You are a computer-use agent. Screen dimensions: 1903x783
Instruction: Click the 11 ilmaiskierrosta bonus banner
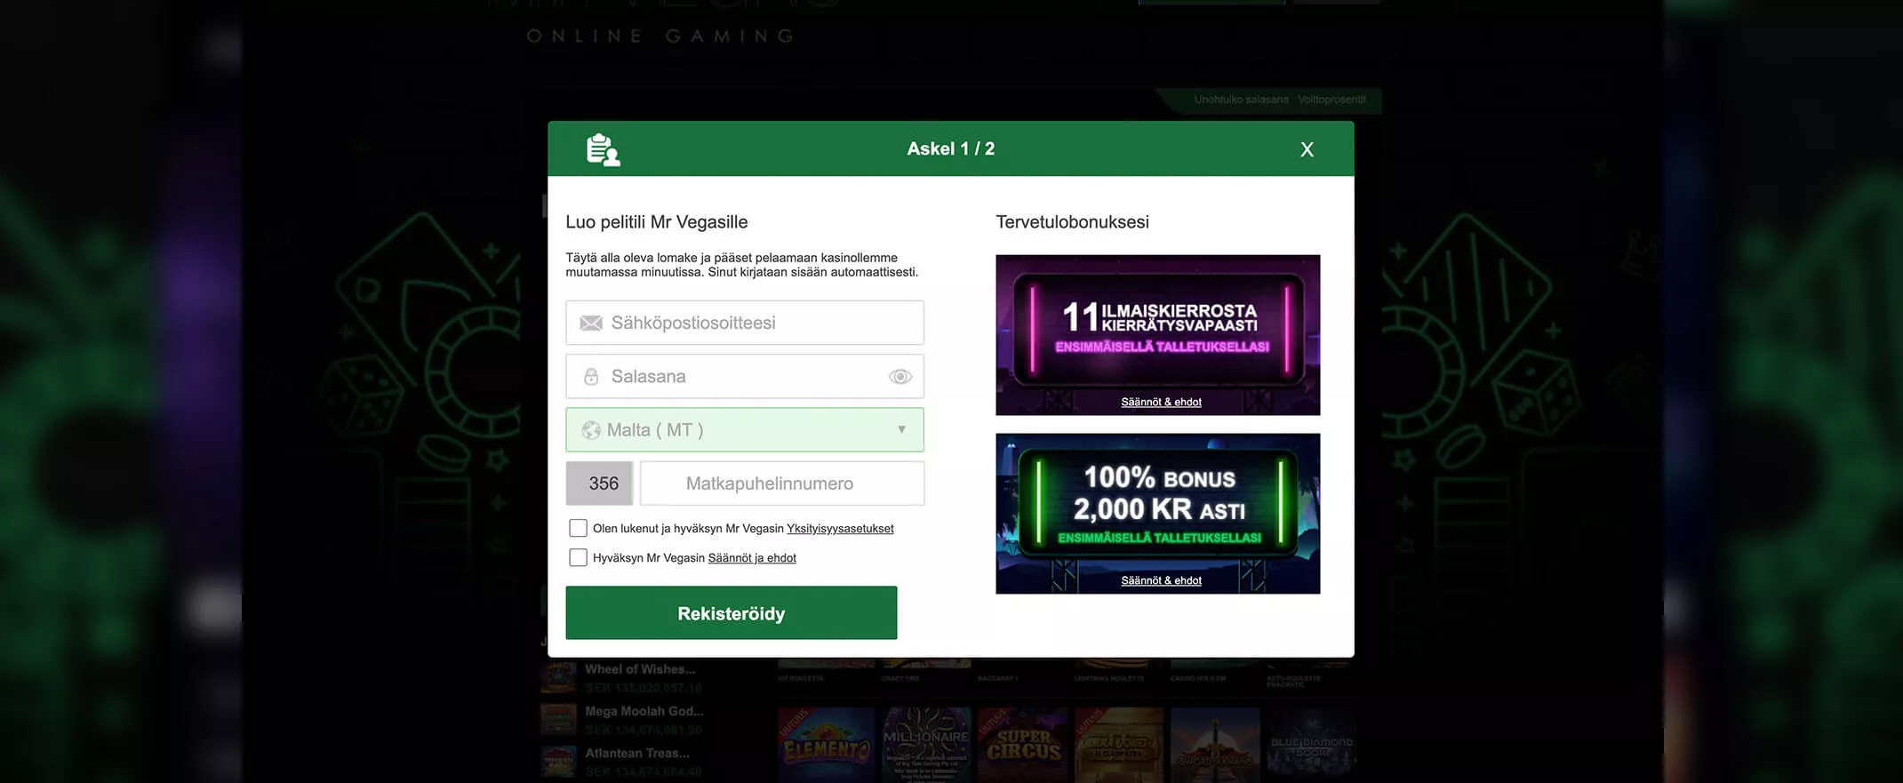click(x=1157, y=335)
